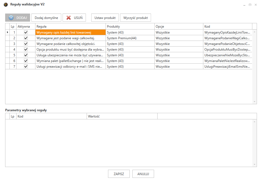This screenshot has height=180, width=261.
Task: Click the Wyczyść produkt button
Action: [x=135, y=18]
